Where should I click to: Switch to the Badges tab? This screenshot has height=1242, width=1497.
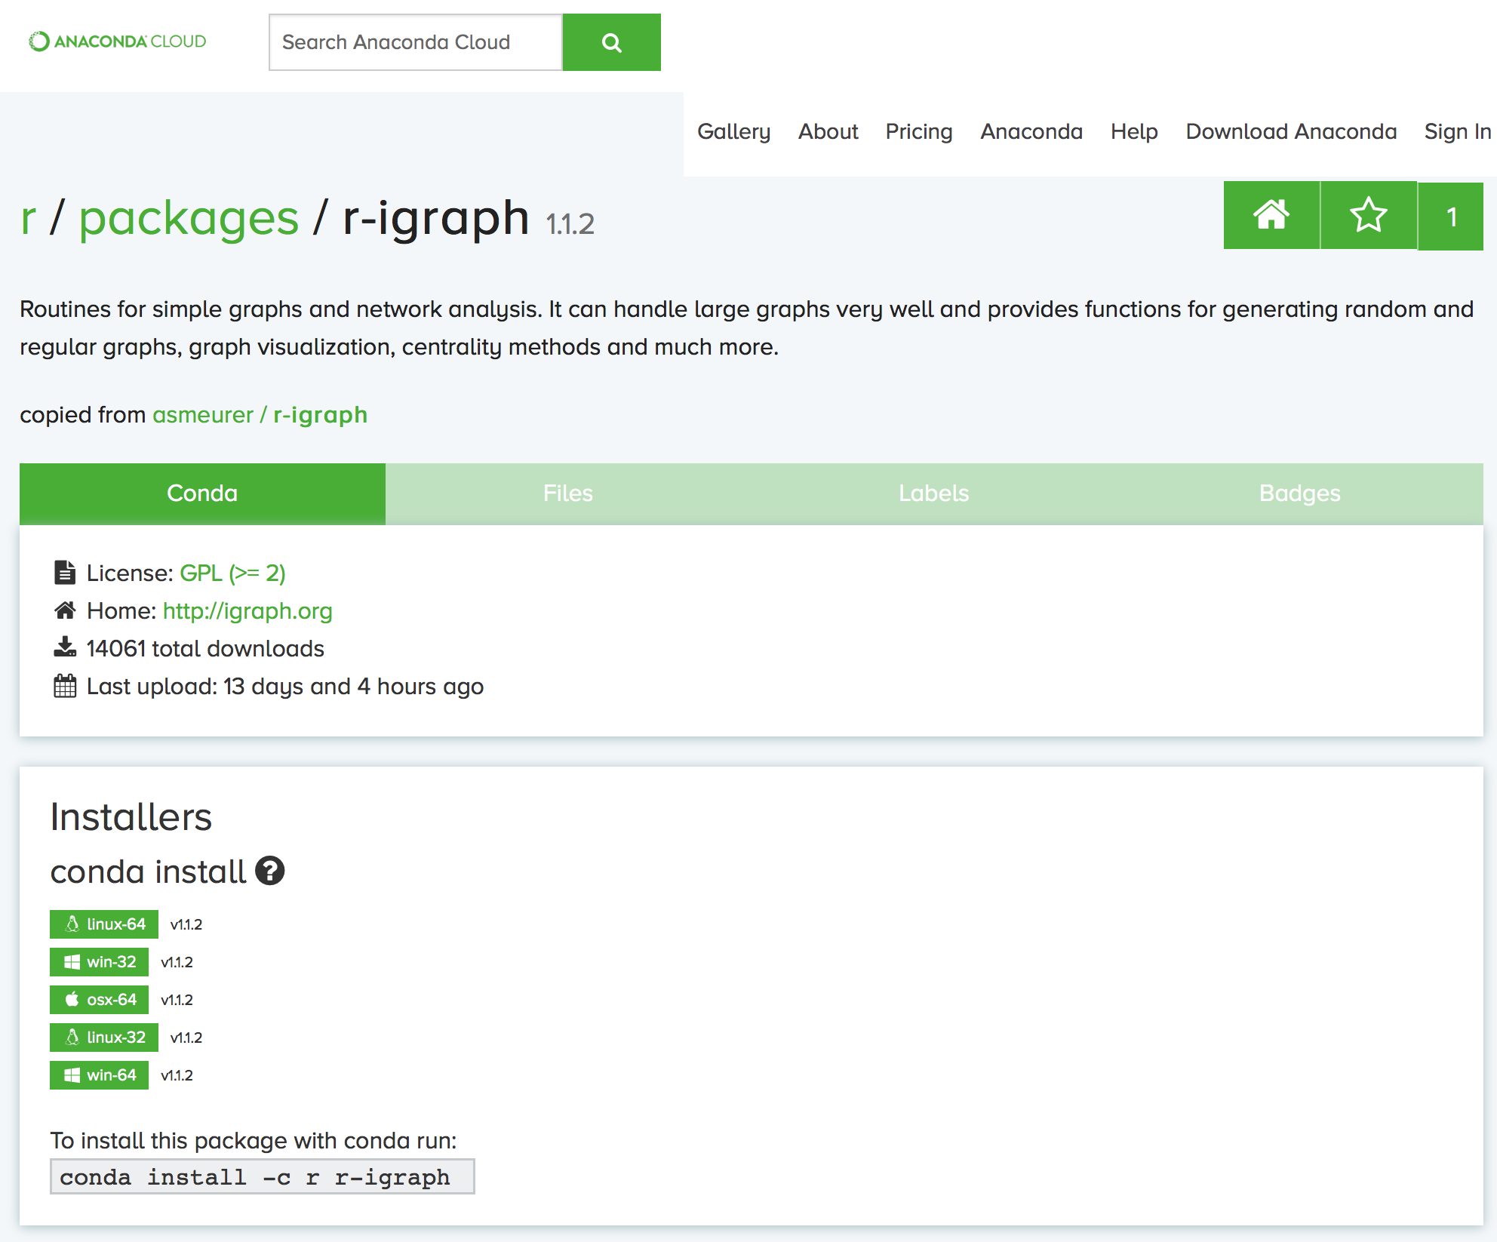point(1300,493)
